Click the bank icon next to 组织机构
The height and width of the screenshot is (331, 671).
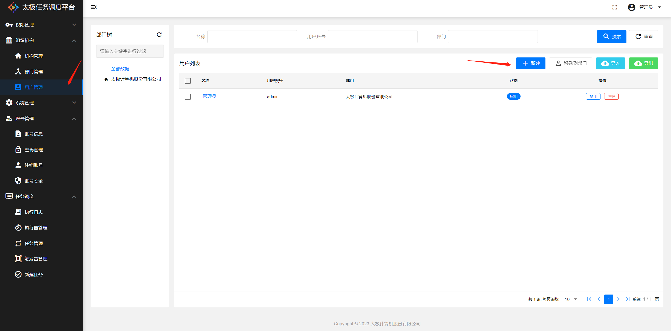coord(9,40)
